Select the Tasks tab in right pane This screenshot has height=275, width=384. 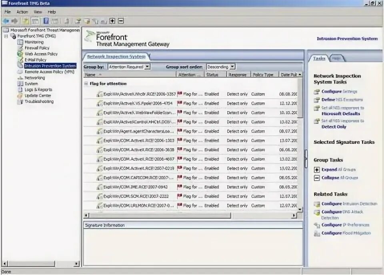click(319, 58)
